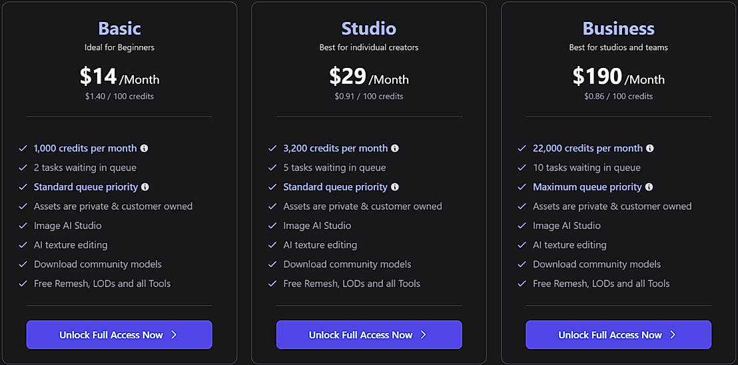Screen dimensions: 738x365
Task: Click the 3,200 credits per month text
Action: coord(335,149)
